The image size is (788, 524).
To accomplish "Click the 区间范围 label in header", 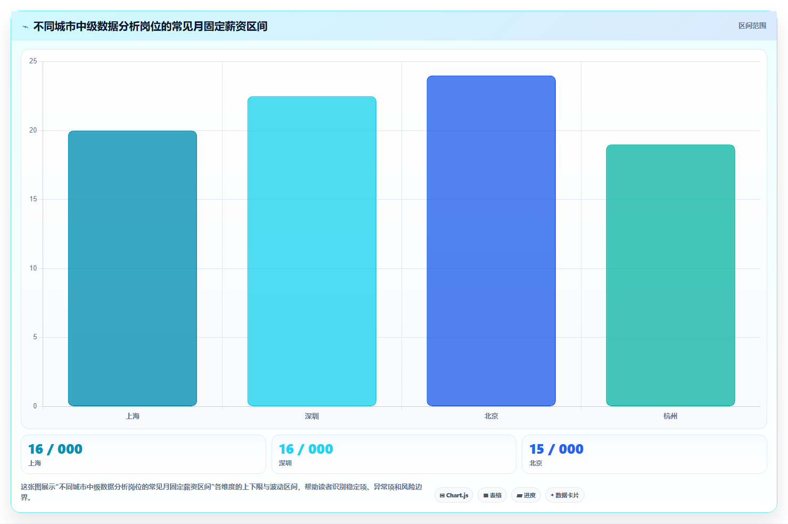I will pyautogui.click(x=752, y=26).
